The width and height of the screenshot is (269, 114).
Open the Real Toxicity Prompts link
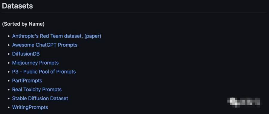point(37,89)
